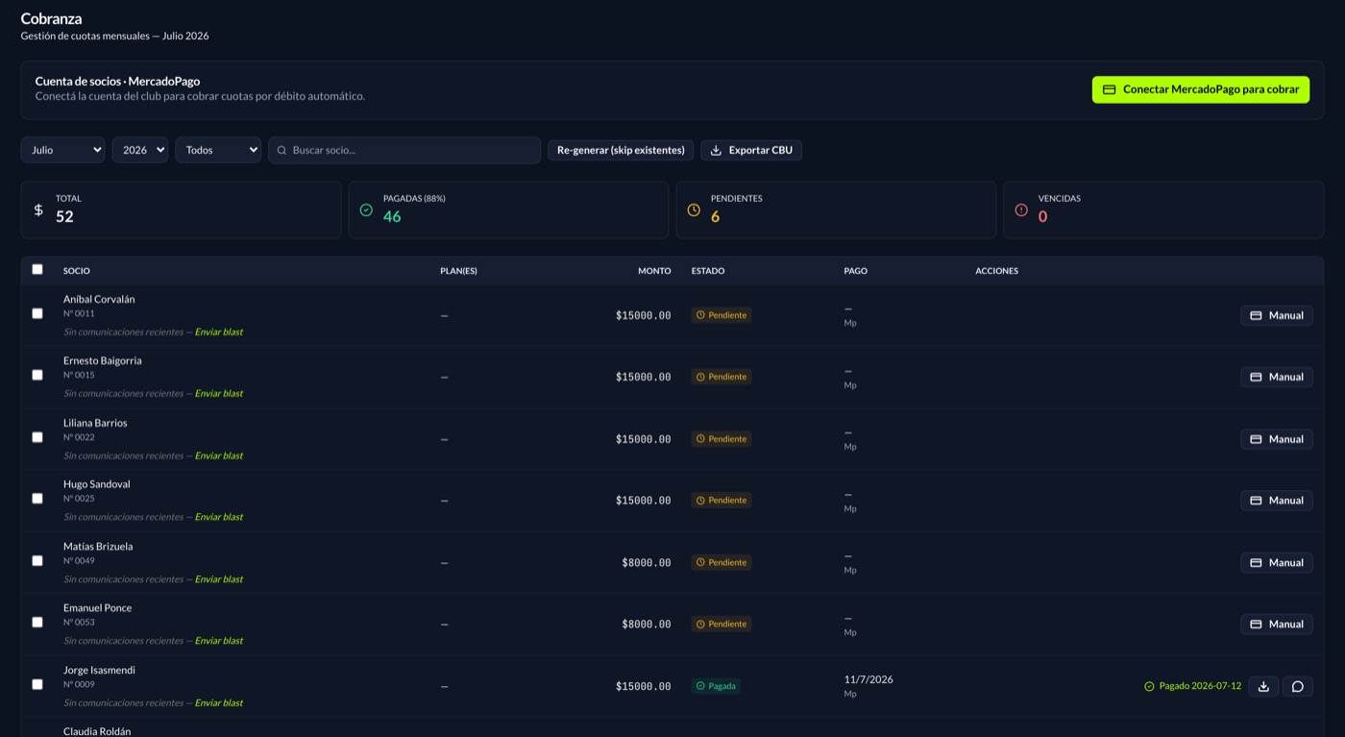Viewport: 1345px width, 737px height.
Task: Open the 2026 year dropdown
Action: [140, 150]
